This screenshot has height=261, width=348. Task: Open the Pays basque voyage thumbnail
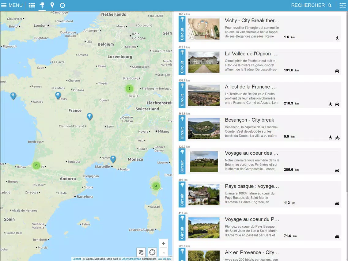204,195
